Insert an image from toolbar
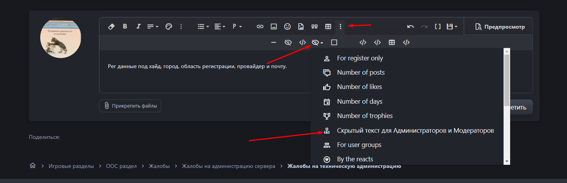 274,27
